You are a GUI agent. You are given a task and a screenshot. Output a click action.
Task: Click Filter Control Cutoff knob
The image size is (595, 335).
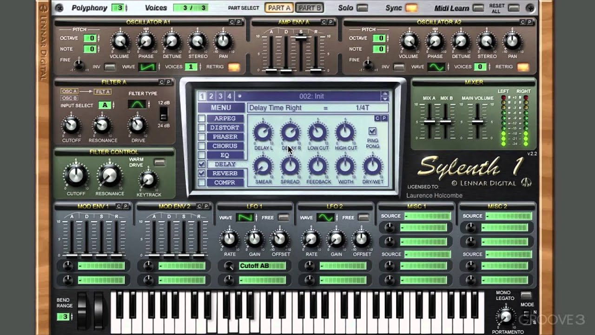click(76, 175)
